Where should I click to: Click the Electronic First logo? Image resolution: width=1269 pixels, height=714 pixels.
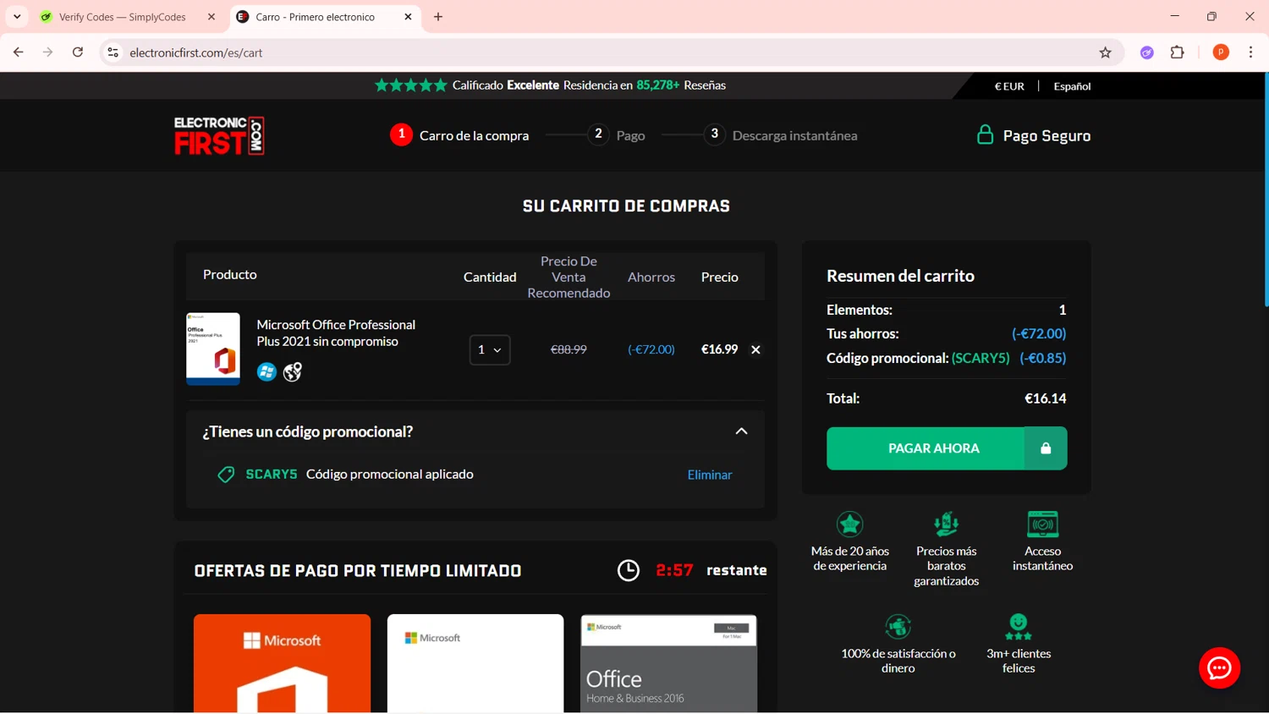(219, 135)
